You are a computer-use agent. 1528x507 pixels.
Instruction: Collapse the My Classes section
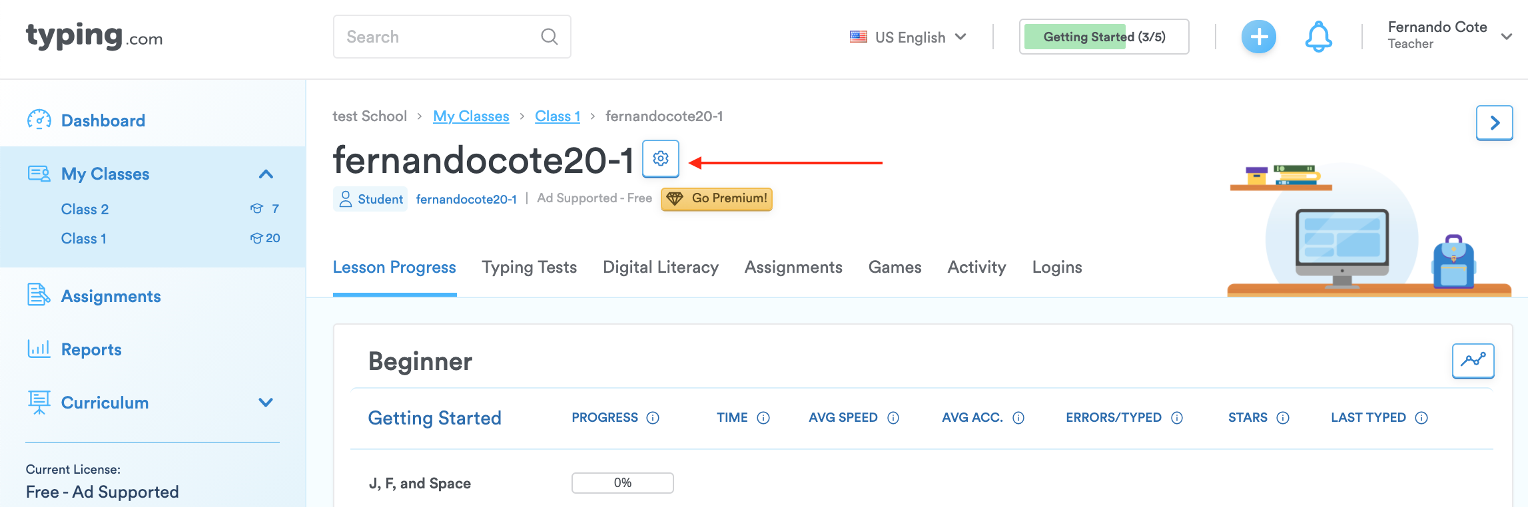pyautogui.click(x=266, y=174)
